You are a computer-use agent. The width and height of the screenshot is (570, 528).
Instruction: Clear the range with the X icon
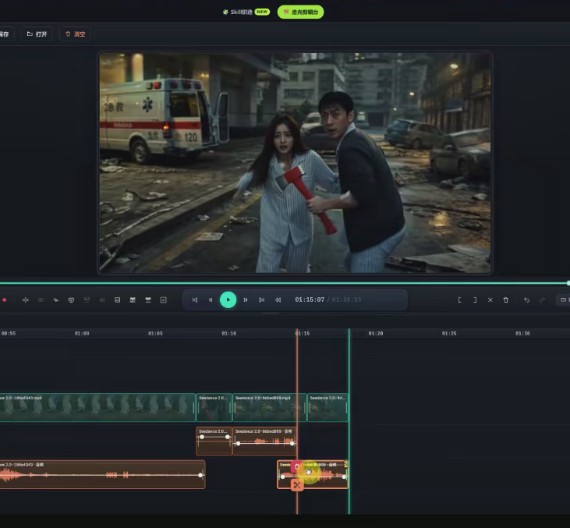click(x=490, y=300)
